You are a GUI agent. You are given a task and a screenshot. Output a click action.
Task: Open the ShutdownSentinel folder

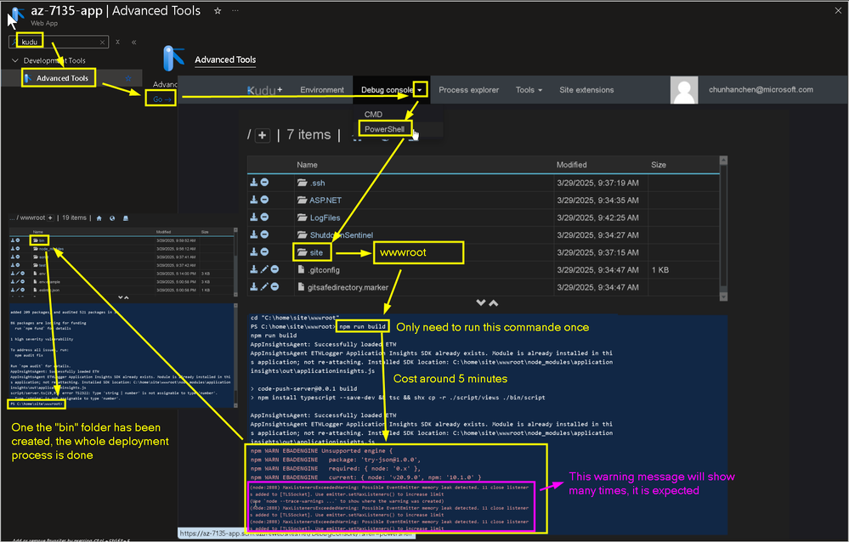click(341, 235)
